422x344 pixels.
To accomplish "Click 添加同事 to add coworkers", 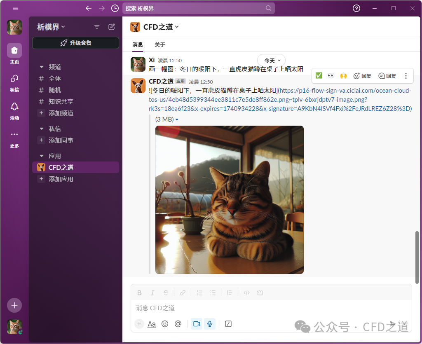I will pyautogui.click(x=76, y=140).
